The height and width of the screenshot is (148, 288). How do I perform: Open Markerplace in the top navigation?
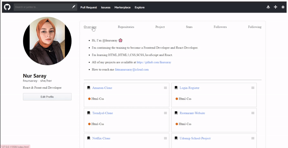click(x=122, y=7)
